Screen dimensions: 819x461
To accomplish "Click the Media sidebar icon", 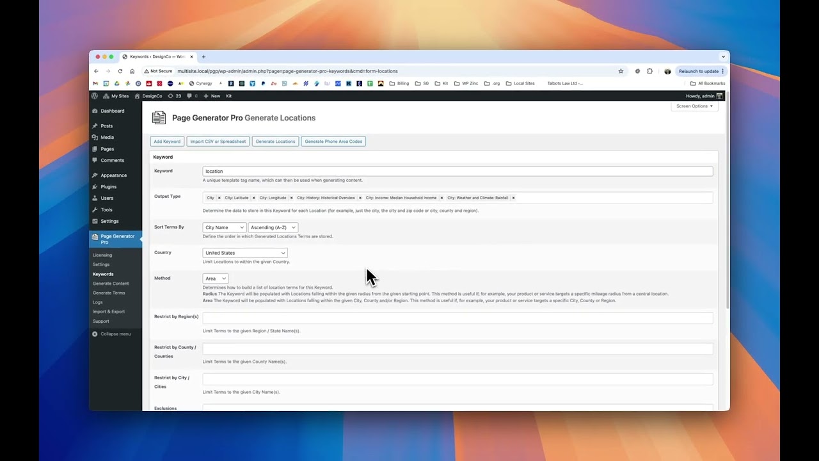I will [x=95, y=137].
